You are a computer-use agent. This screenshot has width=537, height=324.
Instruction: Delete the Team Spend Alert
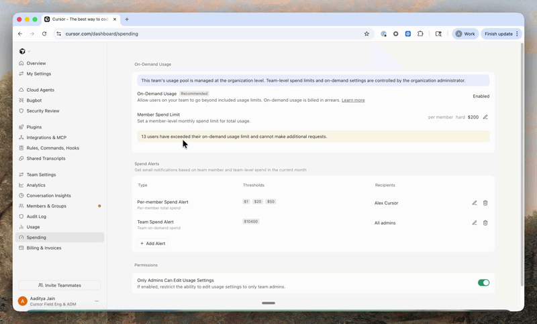pos(485,223)
